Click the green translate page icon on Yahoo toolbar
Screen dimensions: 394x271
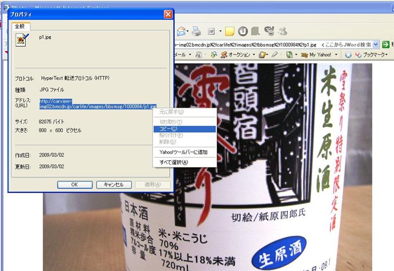(290, 55)
